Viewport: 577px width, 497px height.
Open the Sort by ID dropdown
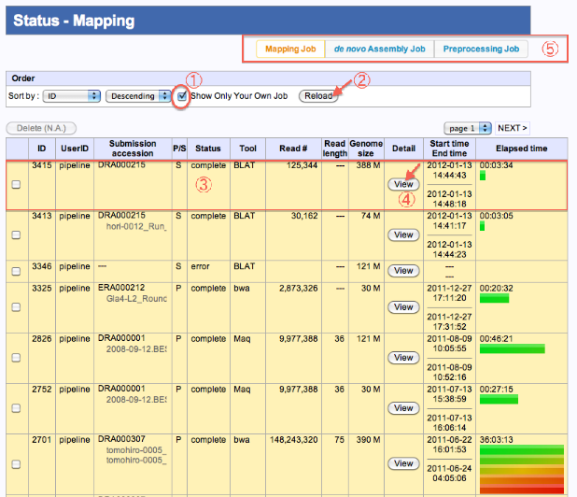(x=72, y=96)
